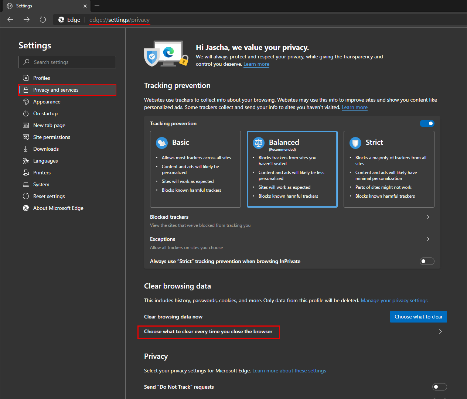Screen dimensions: 467x399
Task: Expand Blocked trackers chevron
Action: [428, 217]
